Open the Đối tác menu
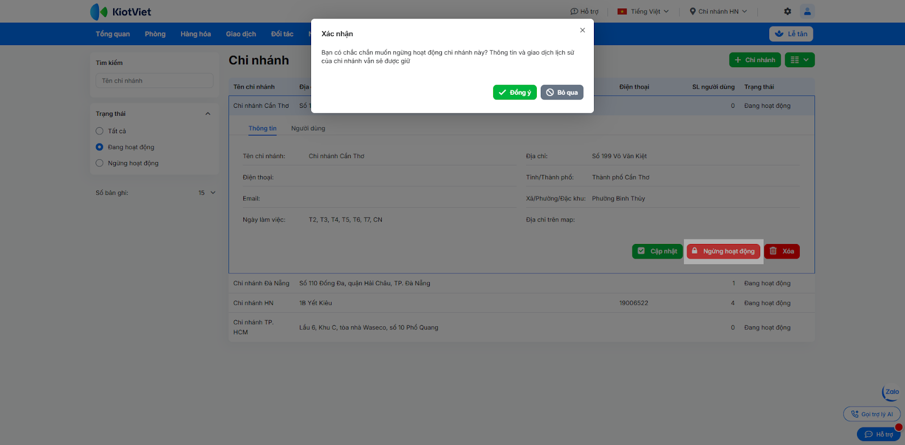905x445 pixels. [282, 34]
